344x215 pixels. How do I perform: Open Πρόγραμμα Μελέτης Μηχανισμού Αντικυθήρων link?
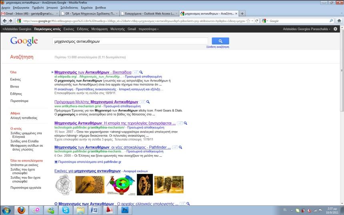click(x=96, y=102)
